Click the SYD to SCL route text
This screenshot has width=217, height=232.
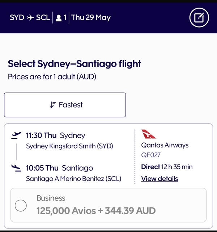coord(30,18)
